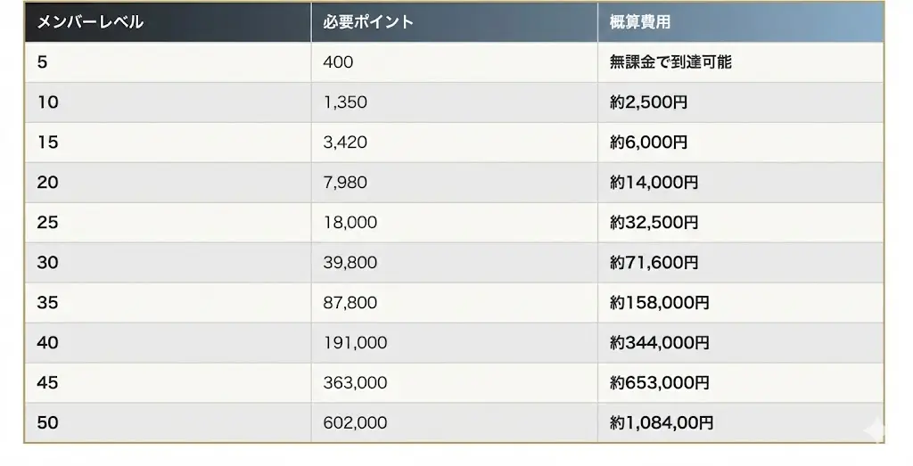Select the 3,420 points cell
913x466 pixels.
coord(345,143)
